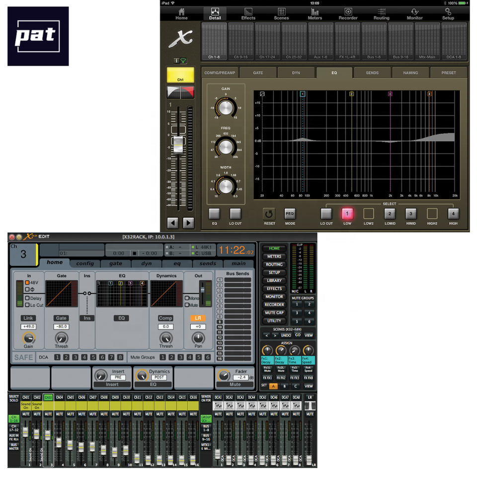The width and height of the screenshot is (477, 477).
Task: Switch to the SENDS tab in iPad app
Action: click(372, 73)
